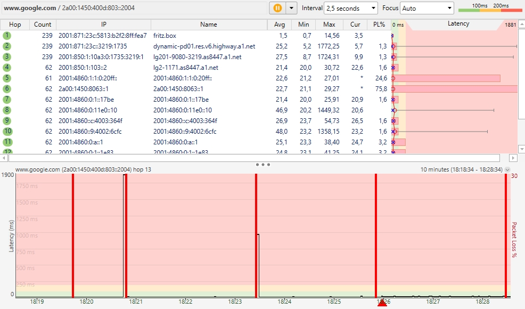Click the Cur column header
Viewport: 525px width, 309px height.
(355, 25)
